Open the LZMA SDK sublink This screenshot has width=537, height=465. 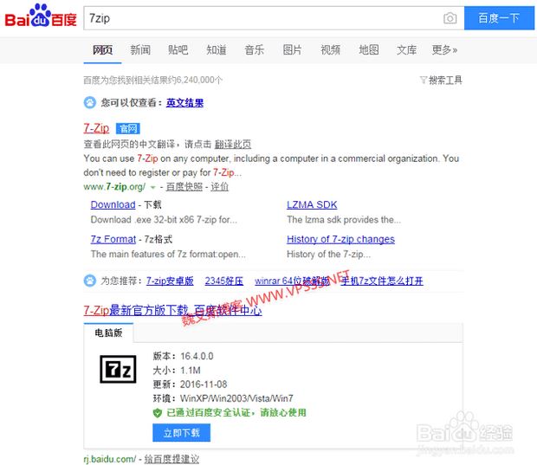pyautogui.click(x=312, y=204)
